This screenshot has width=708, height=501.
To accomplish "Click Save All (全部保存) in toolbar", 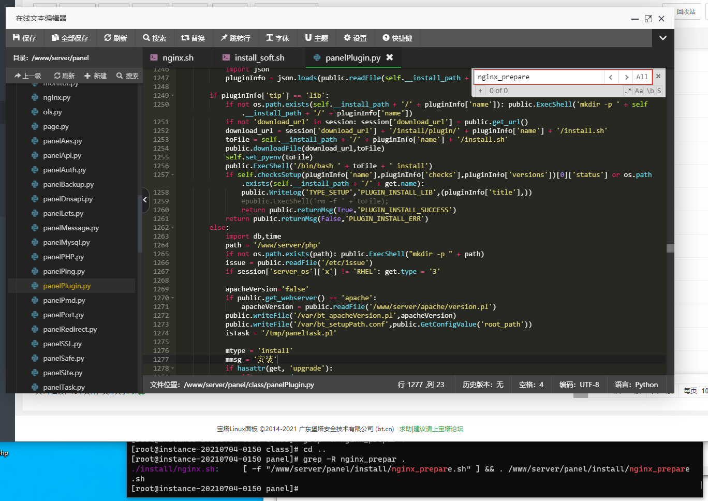I will (70, 38).
